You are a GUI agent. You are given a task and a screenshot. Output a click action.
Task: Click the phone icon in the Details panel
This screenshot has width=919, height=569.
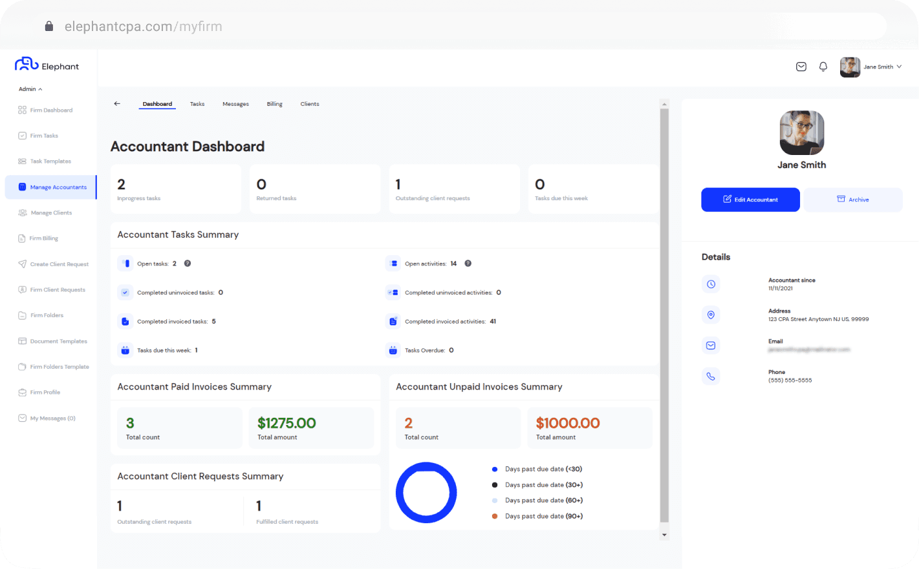click(x=711, y=376)
